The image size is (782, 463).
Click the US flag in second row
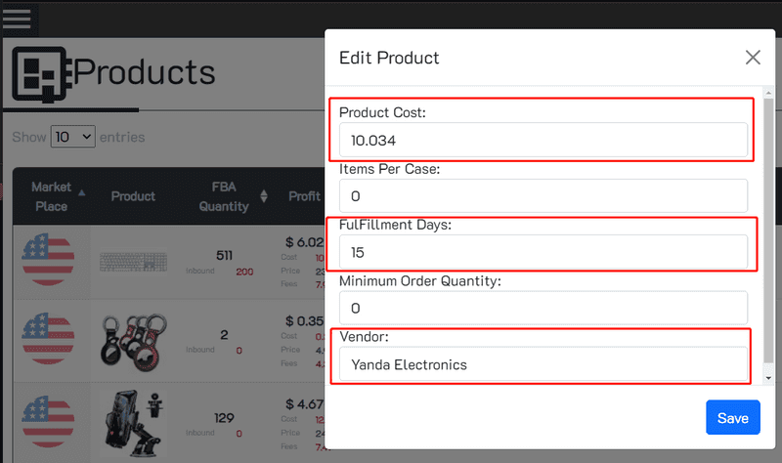coord(48,338)
